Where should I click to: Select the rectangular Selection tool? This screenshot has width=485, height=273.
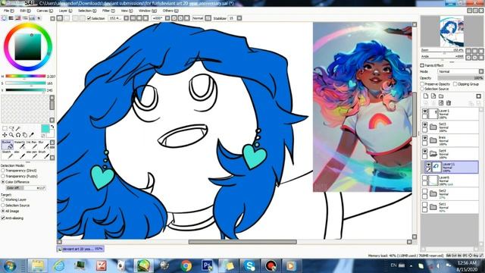(x=5, y=128)
